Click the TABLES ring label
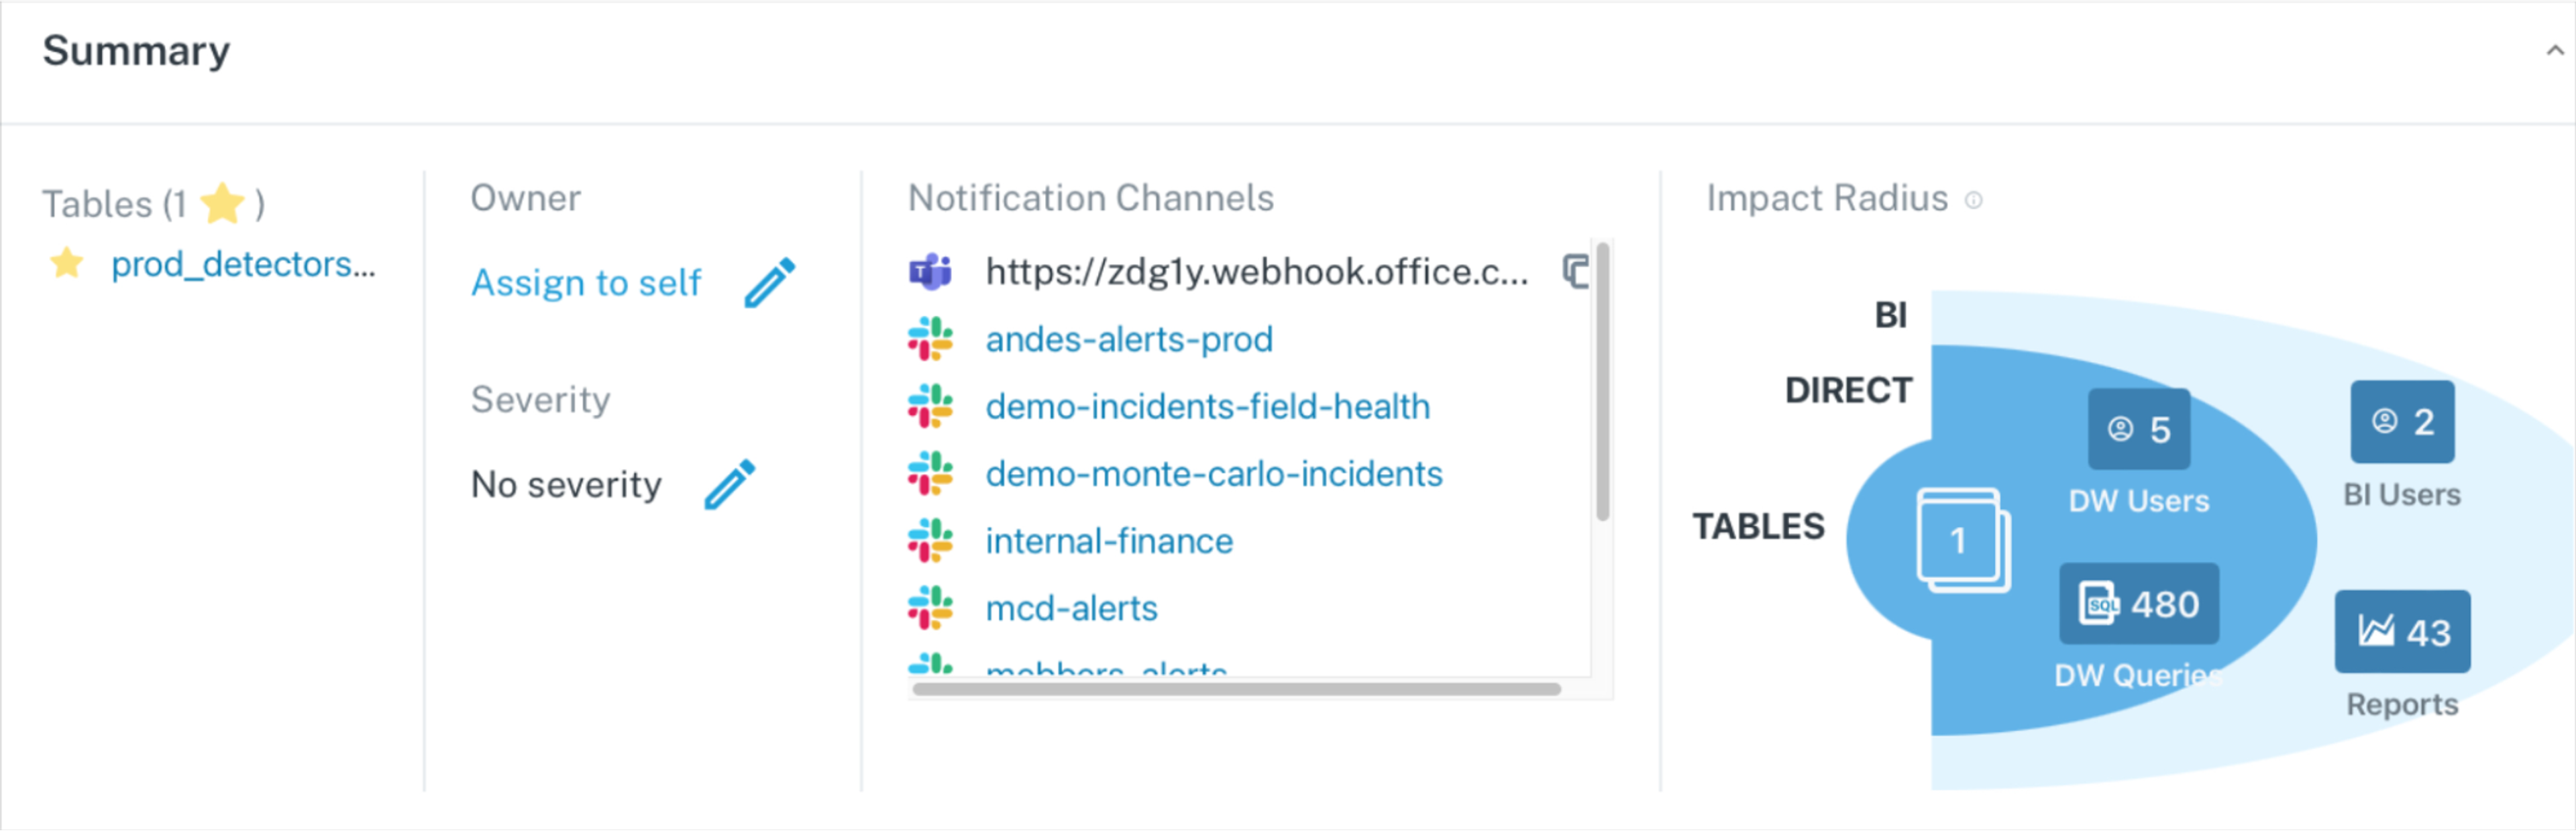2576x831 pixels. [x=1758, y=527]
